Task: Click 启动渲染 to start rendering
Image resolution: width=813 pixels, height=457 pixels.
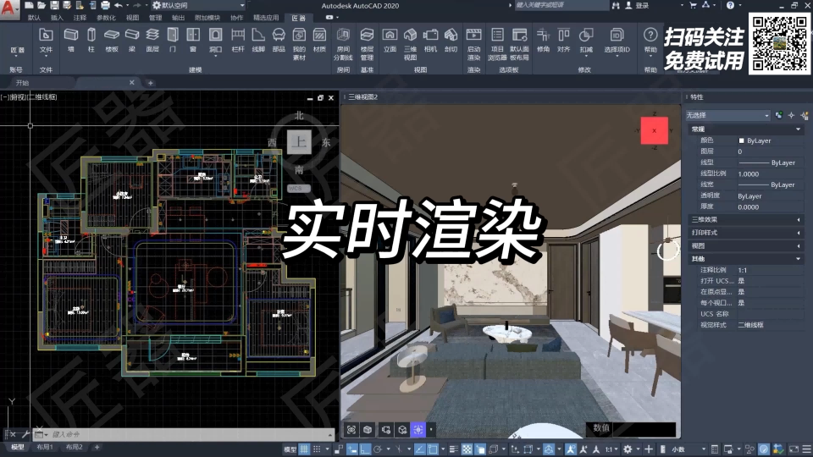Action: pyautogui.click(x=474, y=43)
